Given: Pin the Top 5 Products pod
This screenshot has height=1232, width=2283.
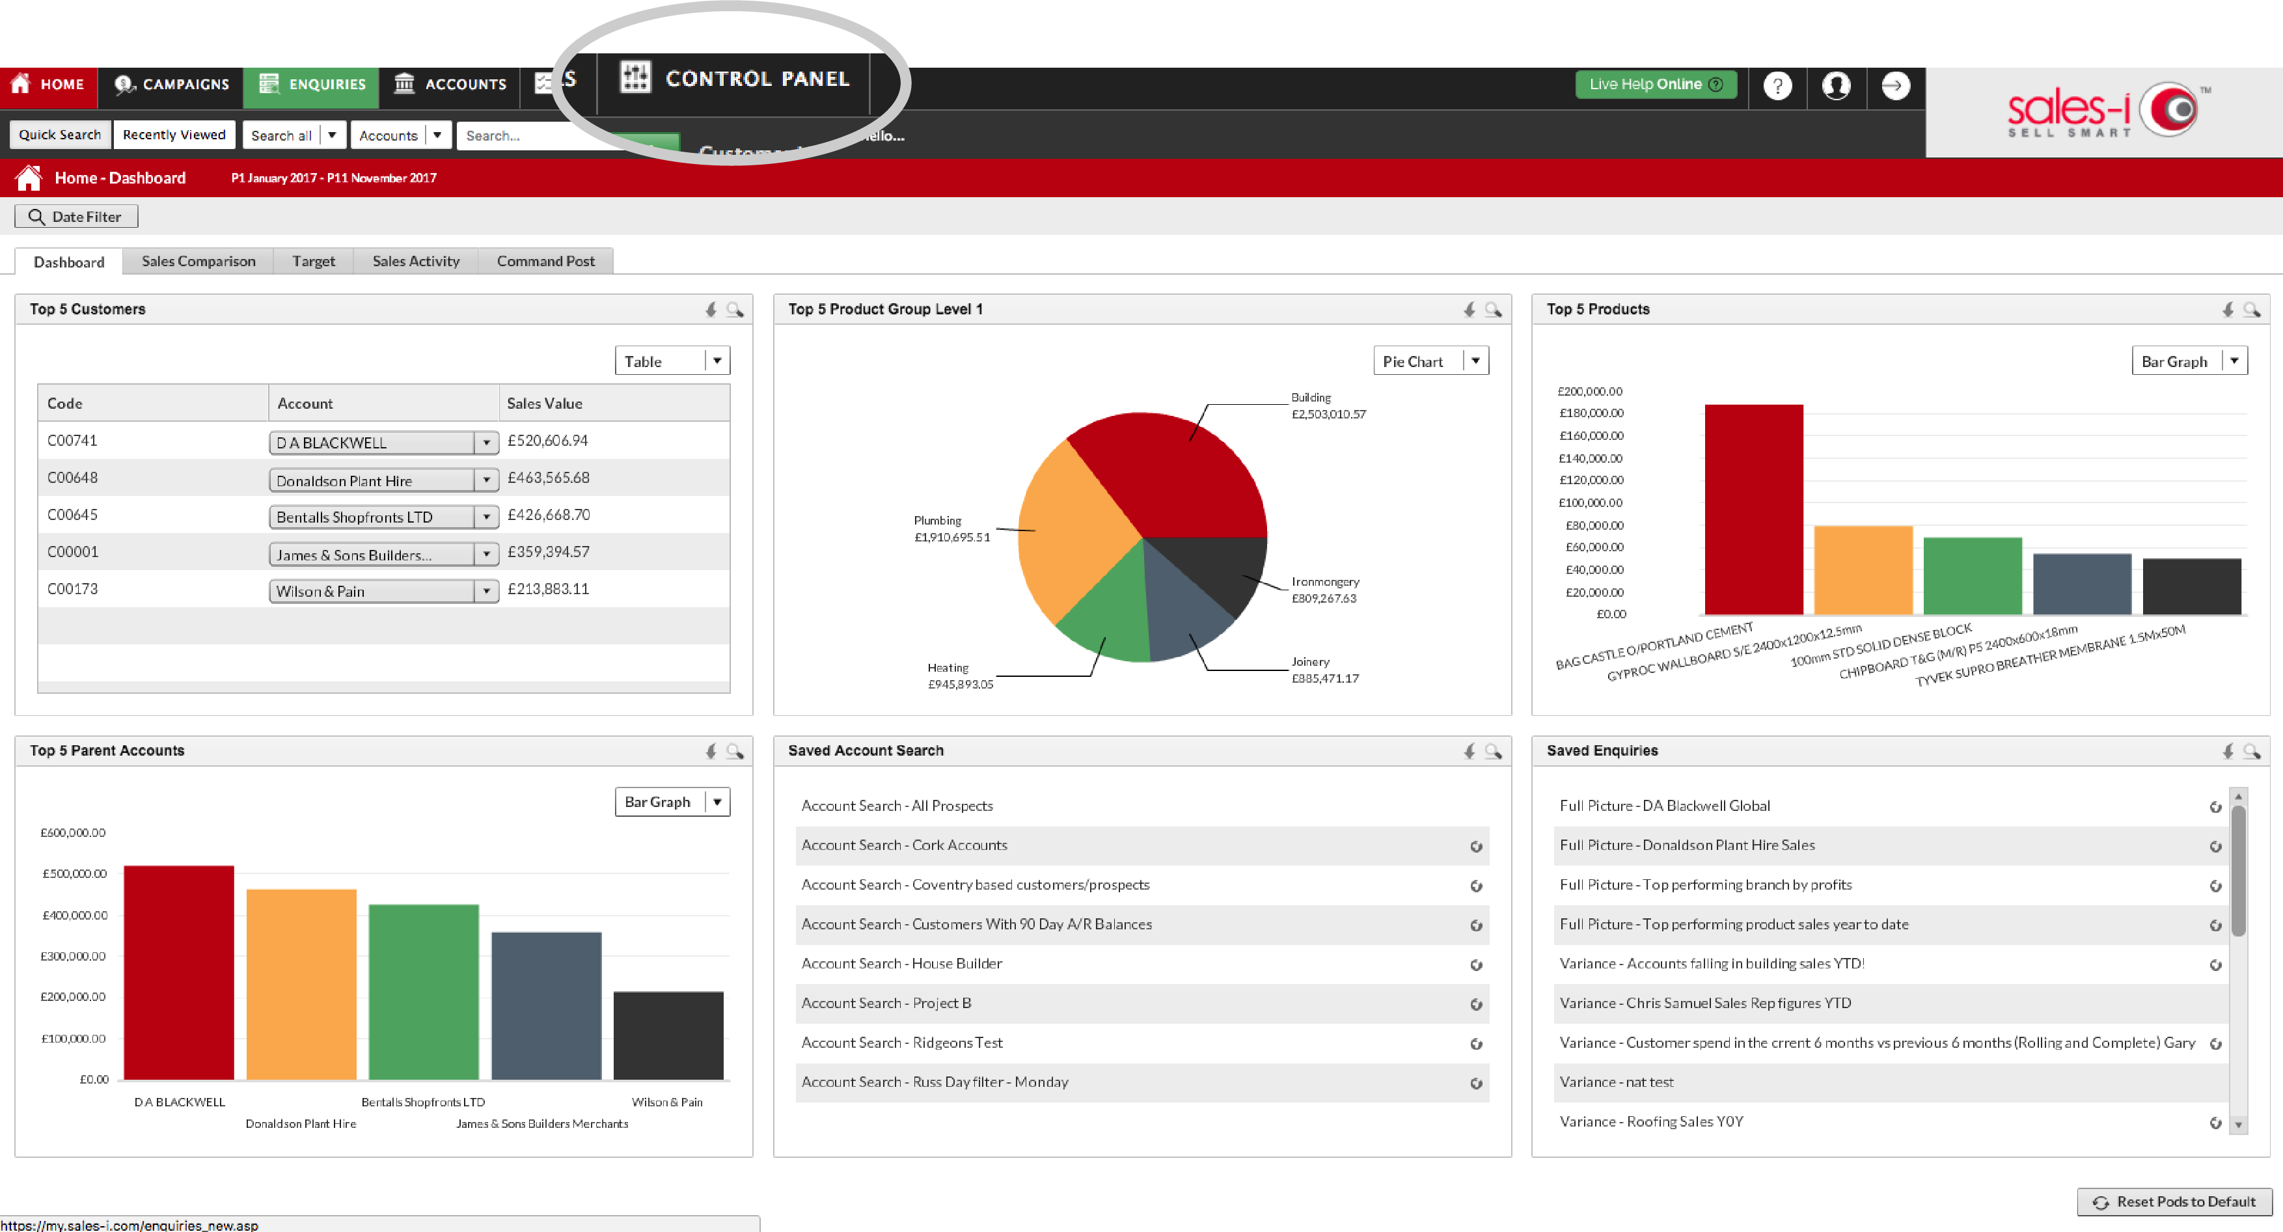Looking at the screenshot, I should (x=2228, y=309).
